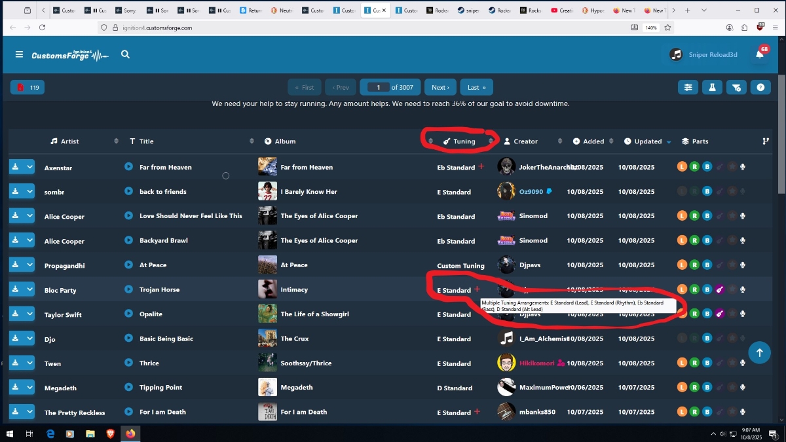Sort the list by Updated column
Screen dimensions: 786x442
(x=647, y=141)
